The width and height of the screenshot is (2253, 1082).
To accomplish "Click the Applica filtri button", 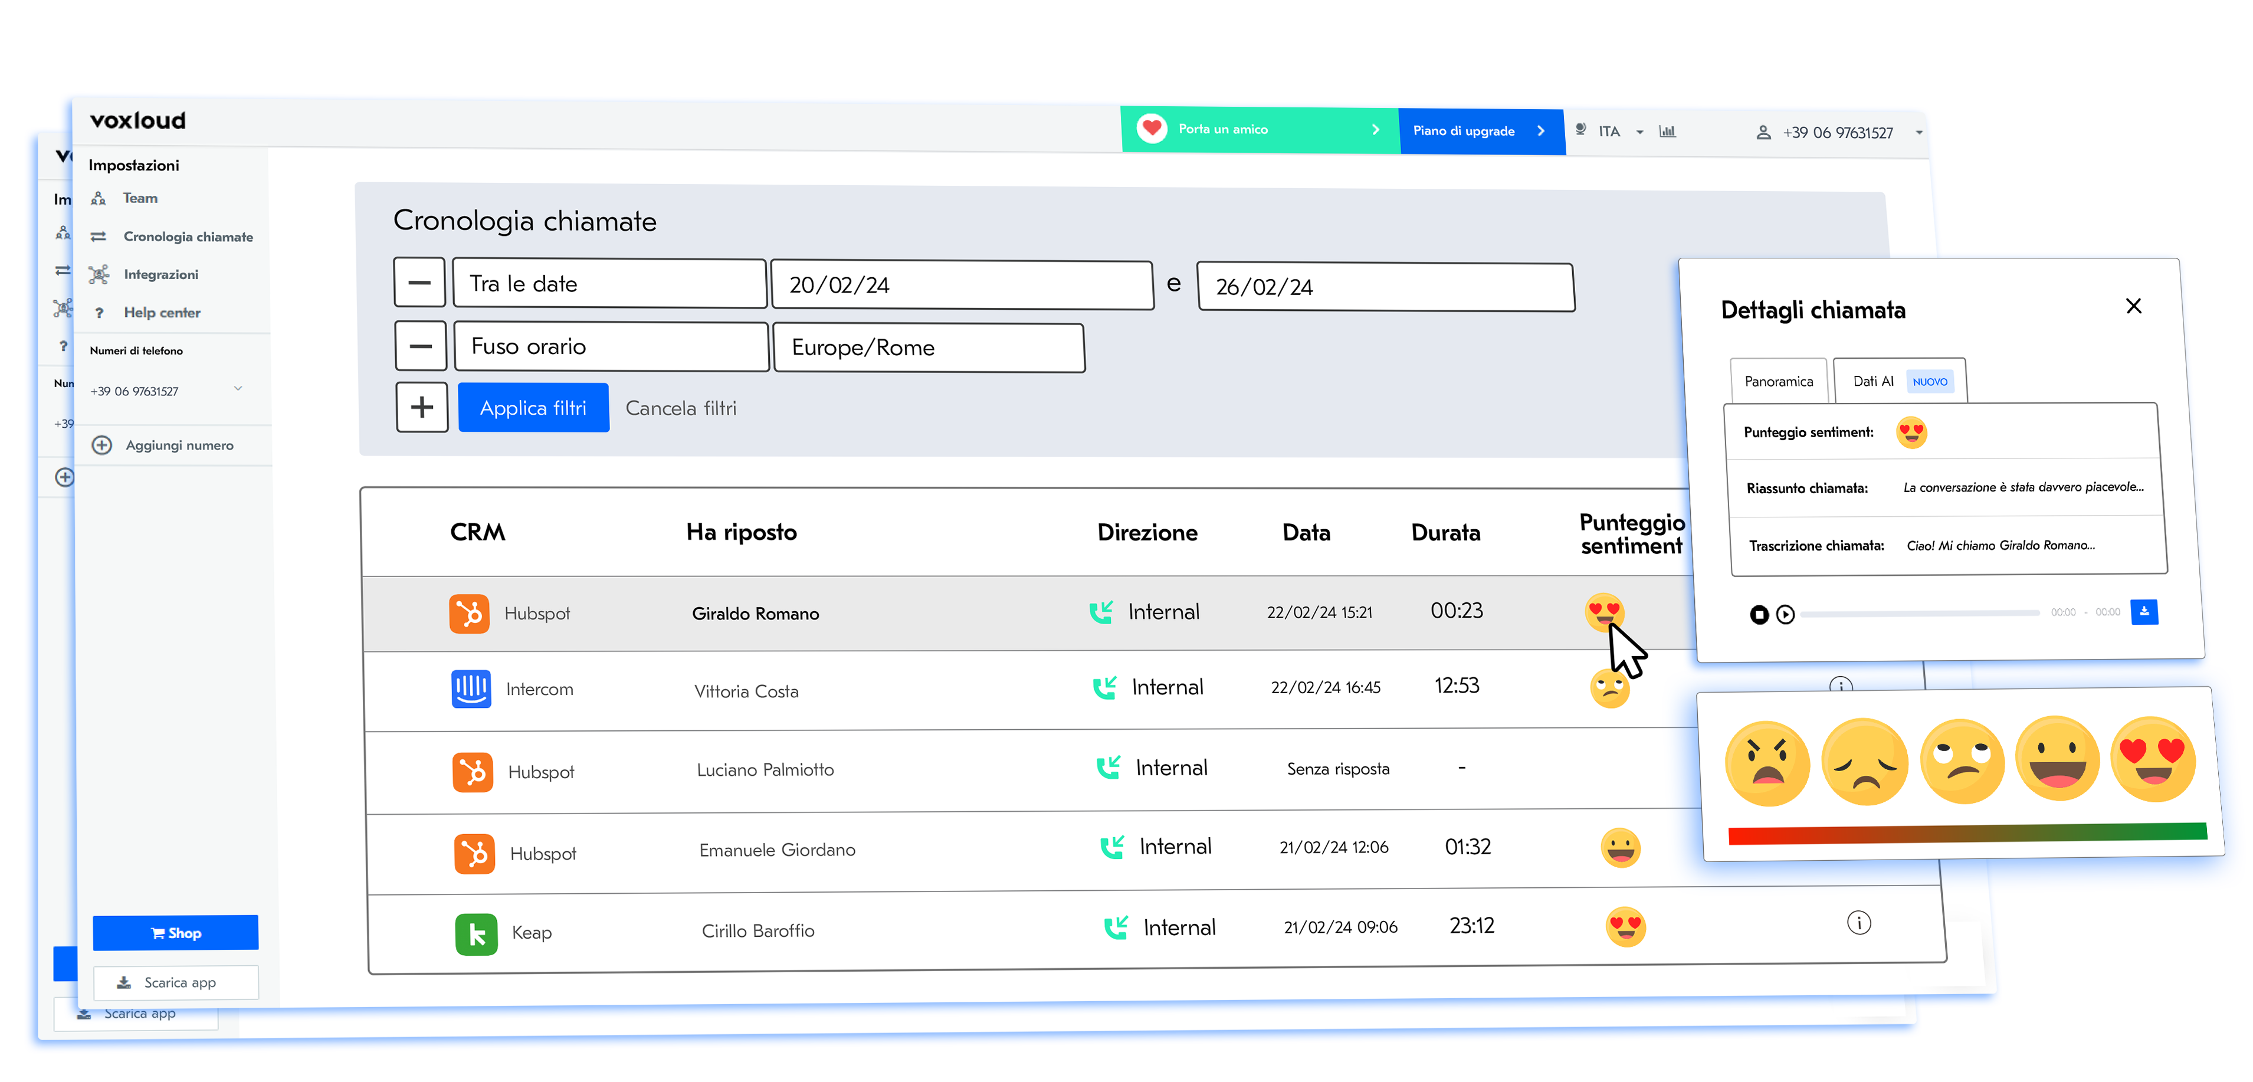I will tap(533, 408).
